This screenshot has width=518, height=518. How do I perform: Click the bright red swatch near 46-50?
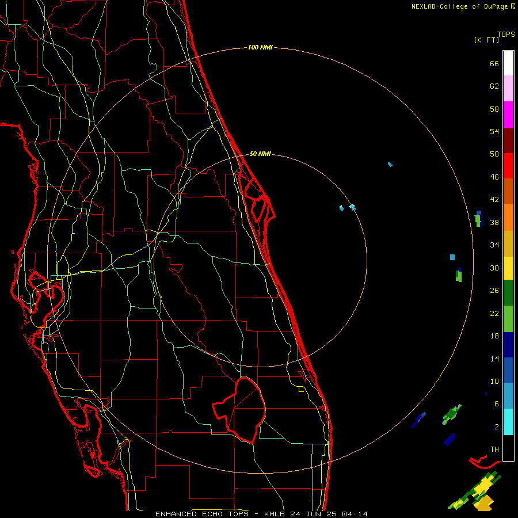click(x=508, y=166)
